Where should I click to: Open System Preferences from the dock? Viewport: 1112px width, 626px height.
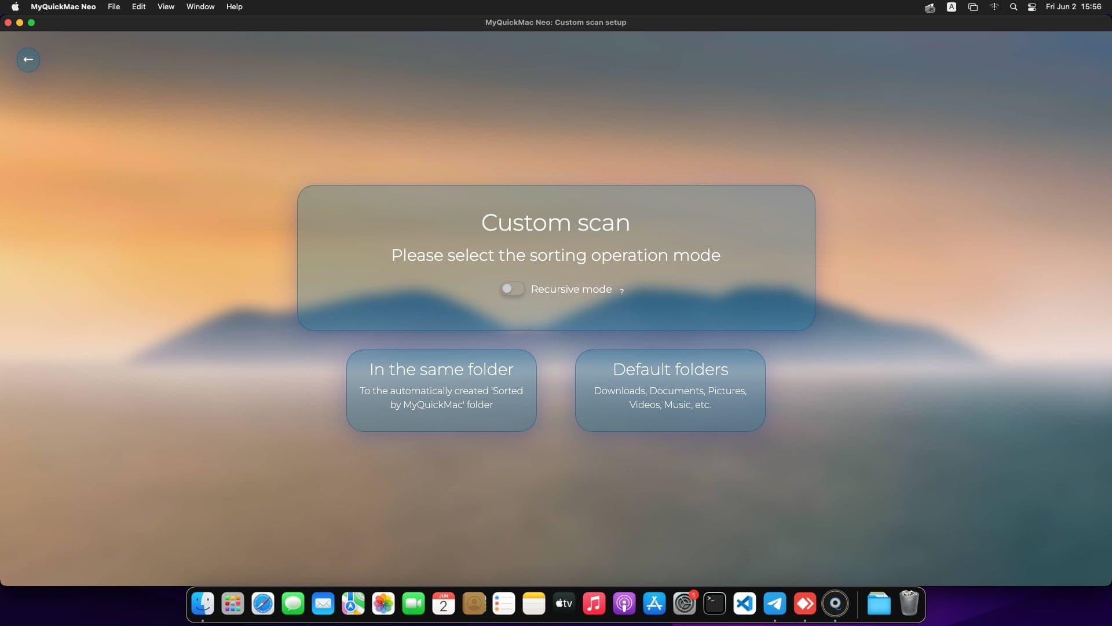click(685, 604)
